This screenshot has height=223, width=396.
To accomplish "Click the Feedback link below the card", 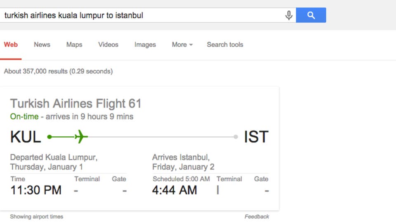I will click(257, 217).
